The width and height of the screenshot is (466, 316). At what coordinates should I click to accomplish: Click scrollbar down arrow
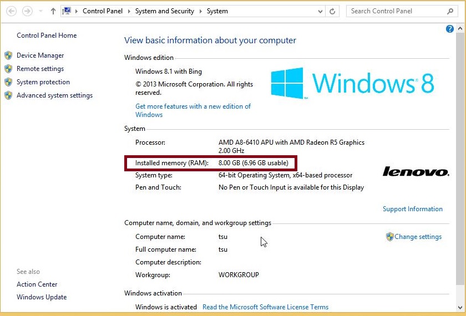pyautogui.click(x=460, y=308)
